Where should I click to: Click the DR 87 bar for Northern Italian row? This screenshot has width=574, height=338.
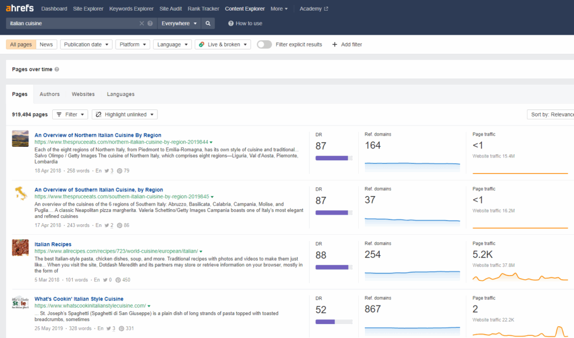click(x=334, y=158)
